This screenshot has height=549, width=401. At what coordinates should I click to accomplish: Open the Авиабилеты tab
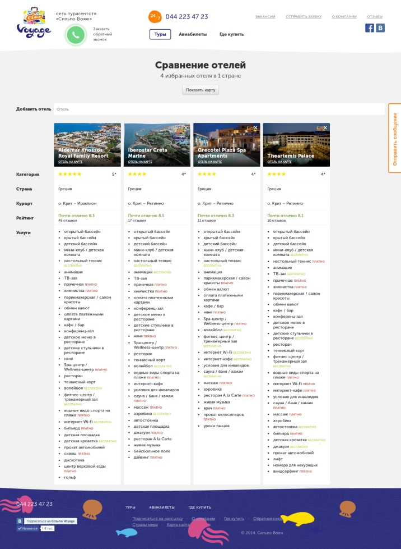193,34
